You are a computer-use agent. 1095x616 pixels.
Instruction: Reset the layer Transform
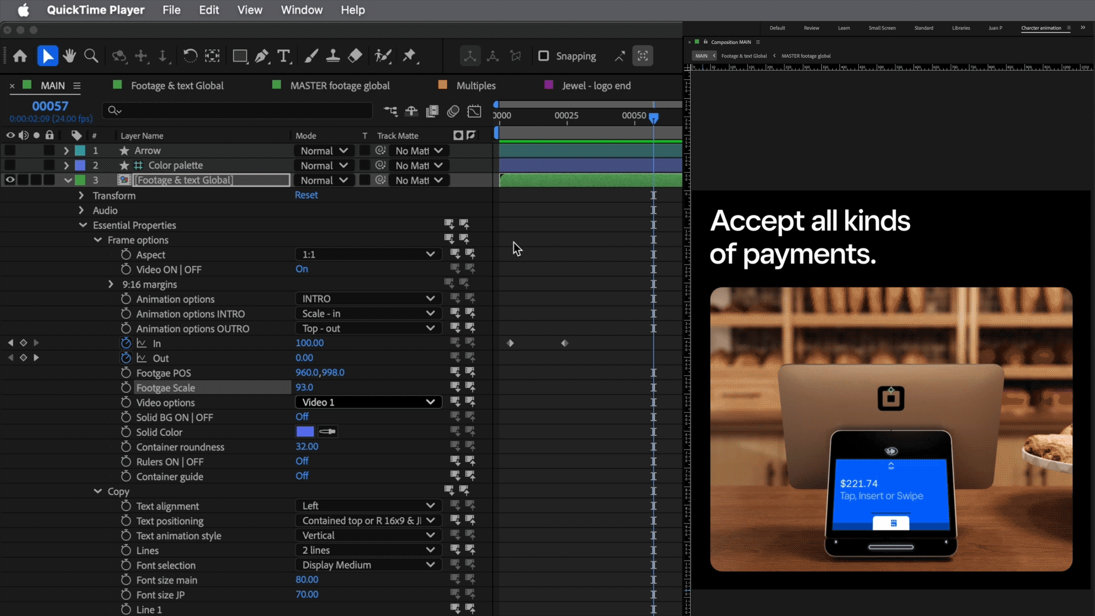[306, 195]
